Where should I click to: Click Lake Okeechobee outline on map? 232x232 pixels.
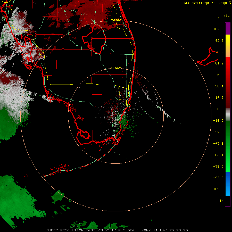pyautogui.click(x=94, y=39)
